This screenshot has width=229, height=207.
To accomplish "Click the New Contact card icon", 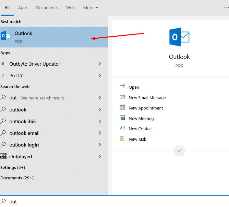I will coord(122,128).
